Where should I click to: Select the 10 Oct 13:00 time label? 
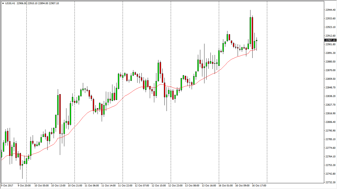click(58, 186)
